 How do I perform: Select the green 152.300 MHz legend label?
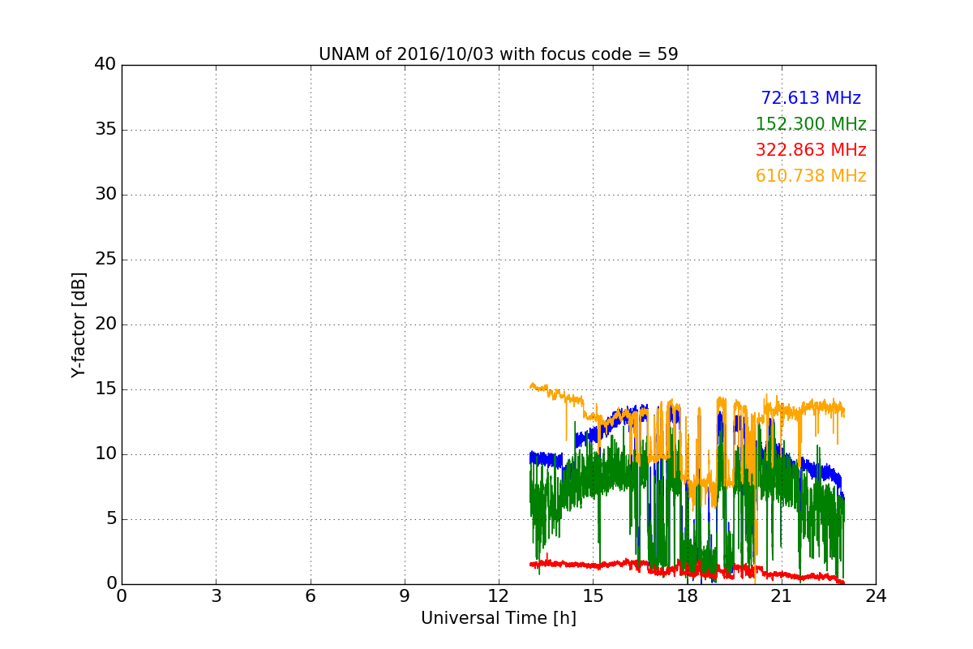point(811,124)
